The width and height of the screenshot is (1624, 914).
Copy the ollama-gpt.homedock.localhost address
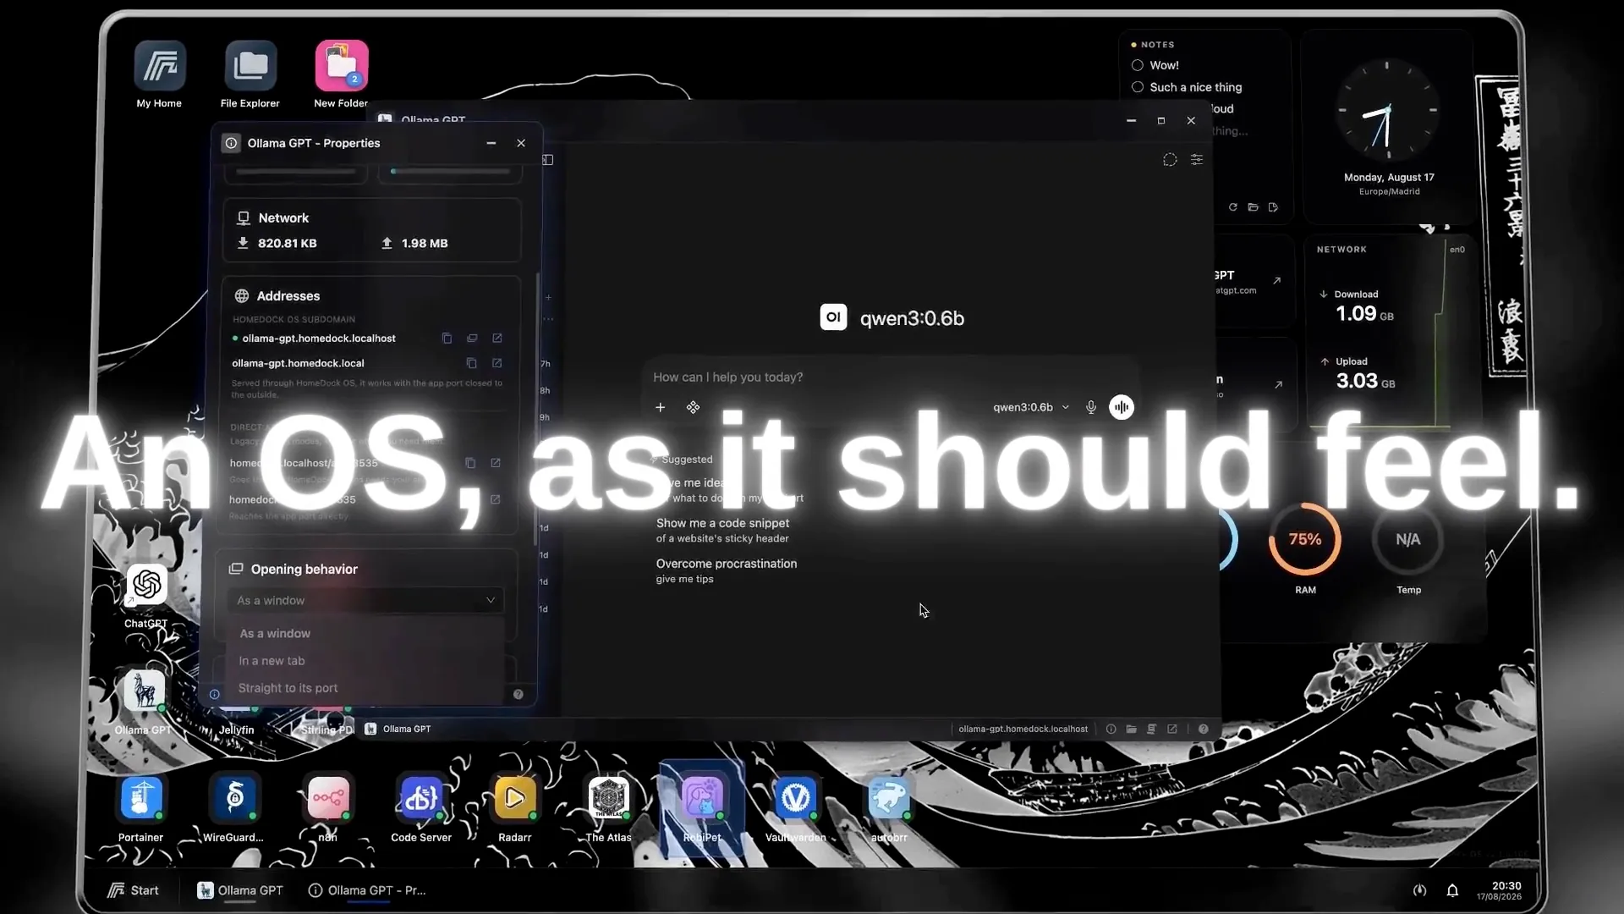[447, 339]
